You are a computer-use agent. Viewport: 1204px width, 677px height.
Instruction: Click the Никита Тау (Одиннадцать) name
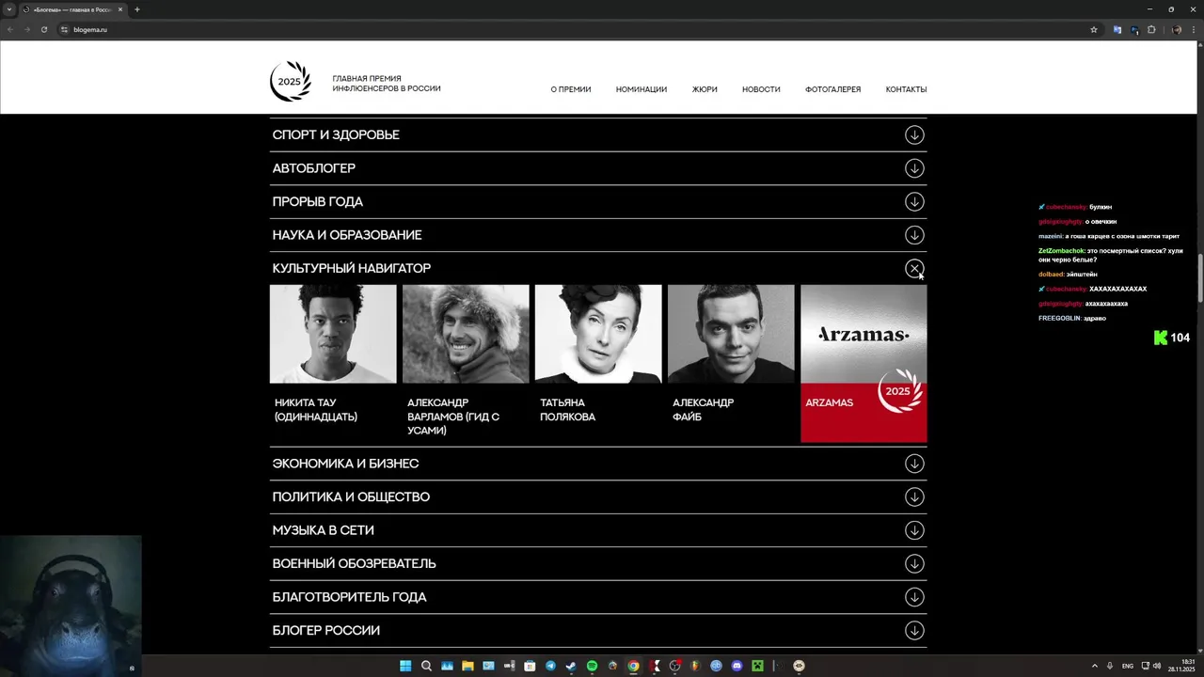pos(316,410)
